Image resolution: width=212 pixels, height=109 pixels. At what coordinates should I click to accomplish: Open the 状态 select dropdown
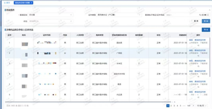coord(50,21)
